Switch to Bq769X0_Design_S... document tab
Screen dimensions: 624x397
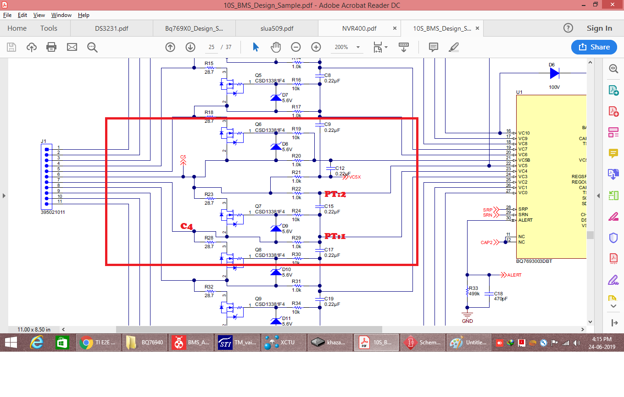tap(194, 28)
